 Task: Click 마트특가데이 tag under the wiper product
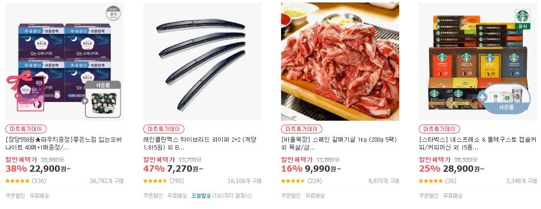click(x=164, y=129)
